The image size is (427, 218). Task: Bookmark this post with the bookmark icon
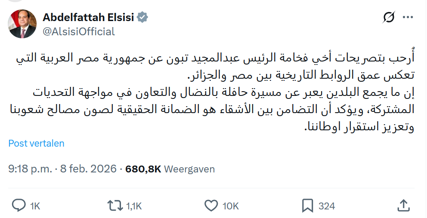[x=307, y=206]
